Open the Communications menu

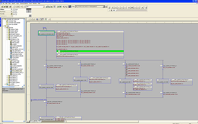(x=24, y=4)
